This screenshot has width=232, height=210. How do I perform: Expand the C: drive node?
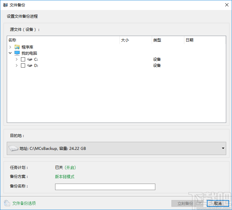16,59
